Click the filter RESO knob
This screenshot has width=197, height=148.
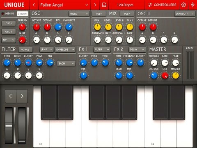(7, 62)
